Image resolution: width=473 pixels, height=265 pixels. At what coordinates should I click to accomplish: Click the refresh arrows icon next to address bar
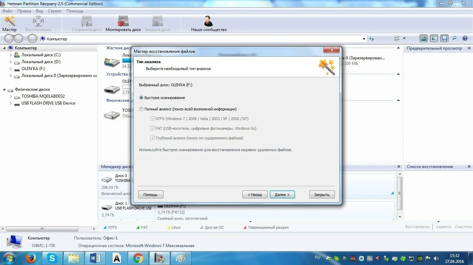point(372,39)
